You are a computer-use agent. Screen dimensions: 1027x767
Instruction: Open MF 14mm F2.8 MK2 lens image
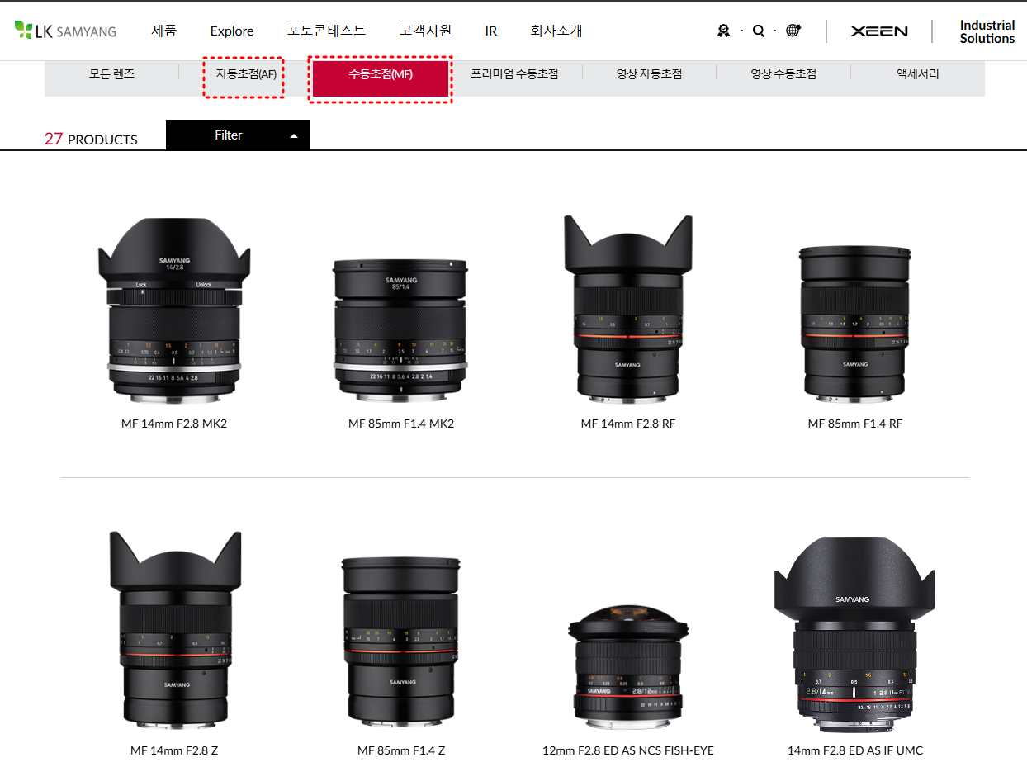pyautogui.click(x=174, y=310)
